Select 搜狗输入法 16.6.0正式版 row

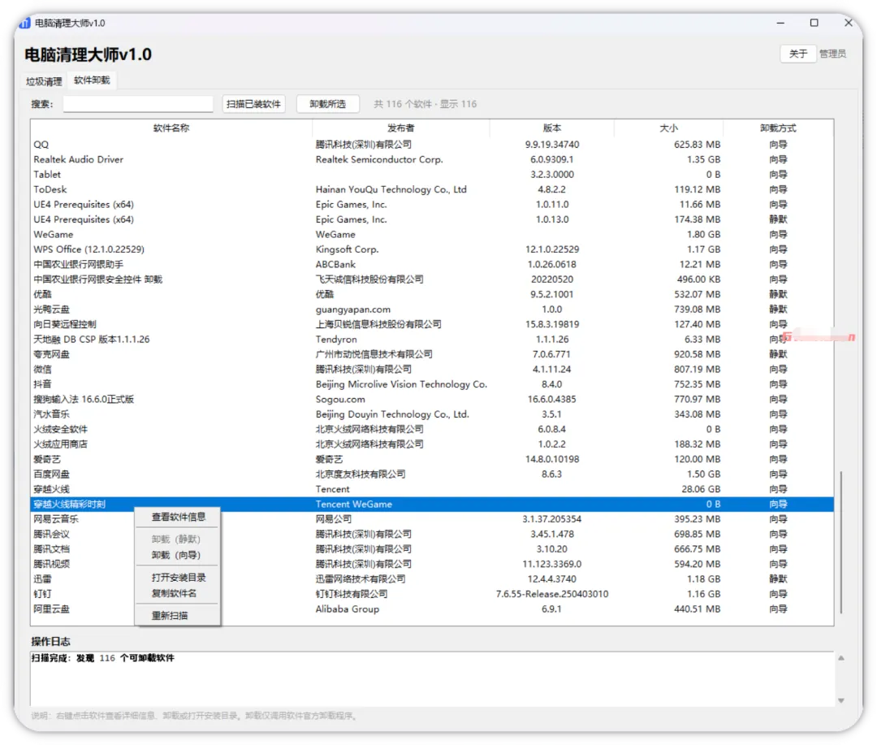(x=432, y=400)
